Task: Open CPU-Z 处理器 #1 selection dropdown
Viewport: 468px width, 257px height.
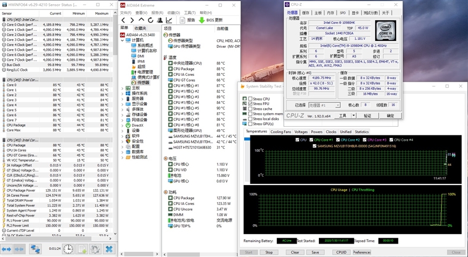Action: (325, 105)
